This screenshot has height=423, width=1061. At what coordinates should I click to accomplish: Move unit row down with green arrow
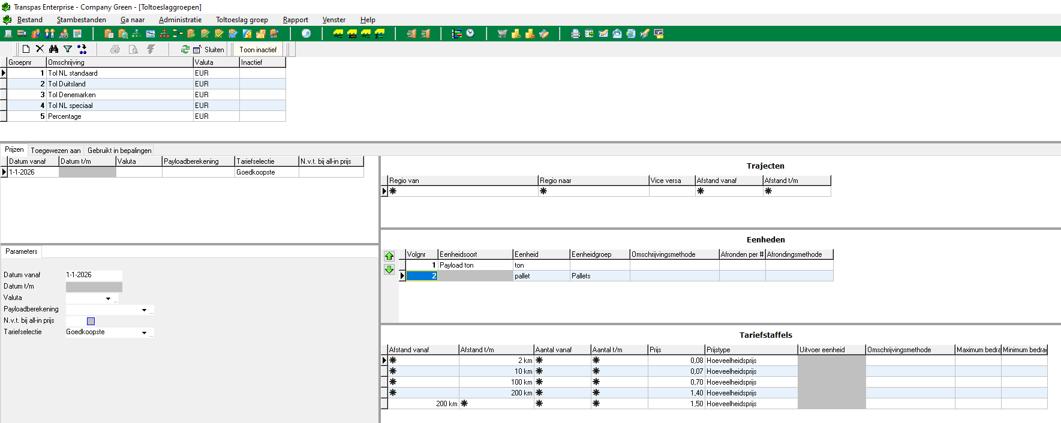pos(389,270)
